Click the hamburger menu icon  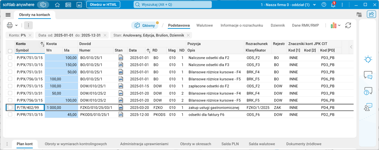coord(8,15)
